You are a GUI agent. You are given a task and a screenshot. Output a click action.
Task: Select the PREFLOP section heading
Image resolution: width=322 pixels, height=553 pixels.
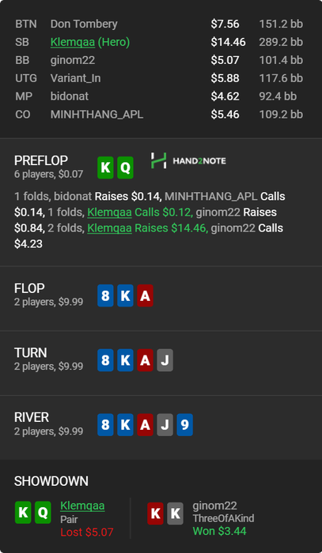click(x=41, y=160)
